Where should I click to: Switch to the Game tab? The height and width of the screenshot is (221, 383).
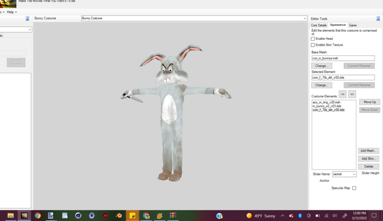[x=353, y=25]
